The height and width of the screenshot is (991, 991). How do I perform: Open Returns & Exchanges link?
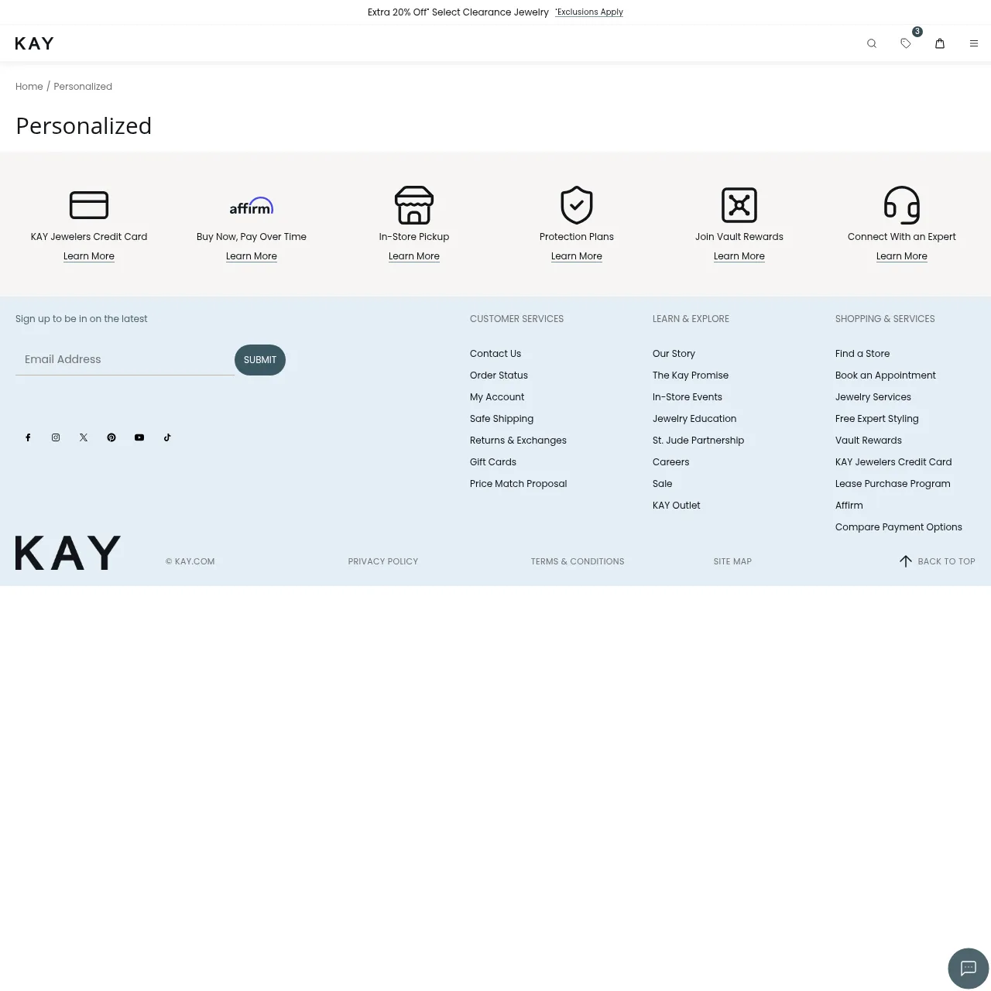518,441
